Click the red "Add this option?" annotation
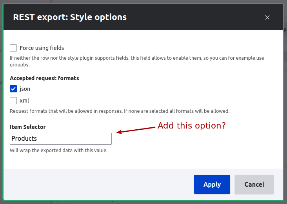The image size is (287, 204). click(192, 126)
